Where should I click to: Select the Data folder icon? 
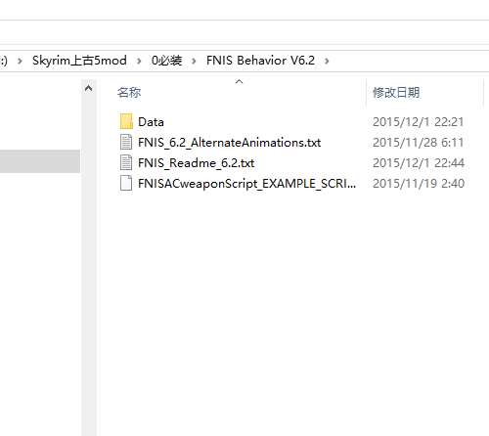click(126, 121)
